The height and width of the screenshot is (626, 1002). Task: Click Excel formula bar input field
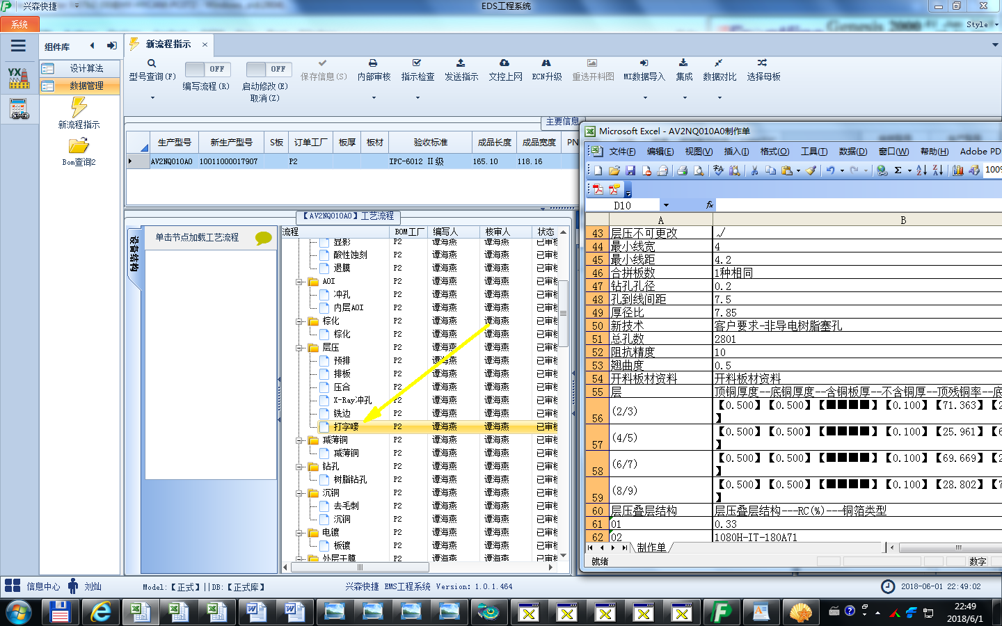click(859, 205)
